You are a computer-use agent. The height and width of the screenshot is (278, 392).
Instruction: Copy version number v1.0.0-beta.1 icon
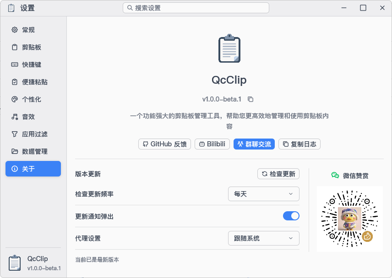pos(250,99)
